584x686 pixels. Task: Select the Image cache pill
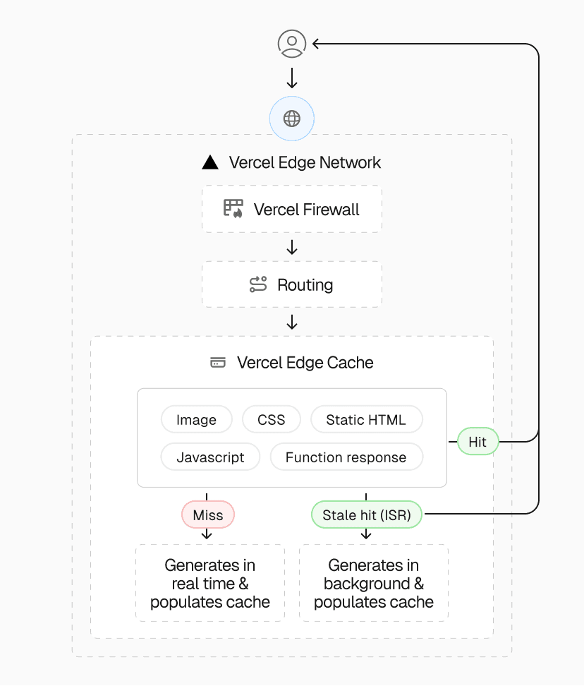coord(196,420)
